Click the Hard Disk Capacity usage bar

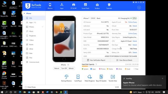[110, 66]
